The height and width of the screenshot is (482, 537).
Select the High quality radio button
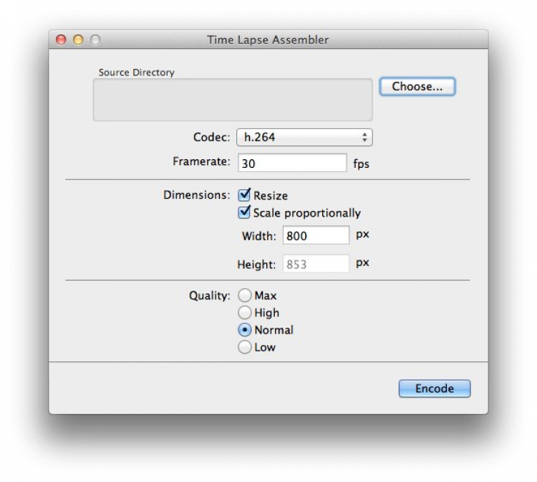pyautogui.click(x=245, y=313)
